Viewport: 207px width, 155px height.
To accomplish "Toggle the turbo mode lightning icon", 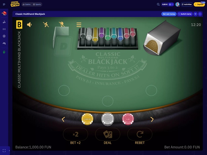I will pos(46,25).
